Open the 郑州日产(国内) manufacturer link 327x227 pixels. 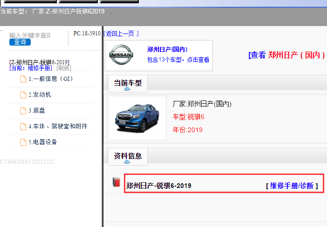point(167,49)
